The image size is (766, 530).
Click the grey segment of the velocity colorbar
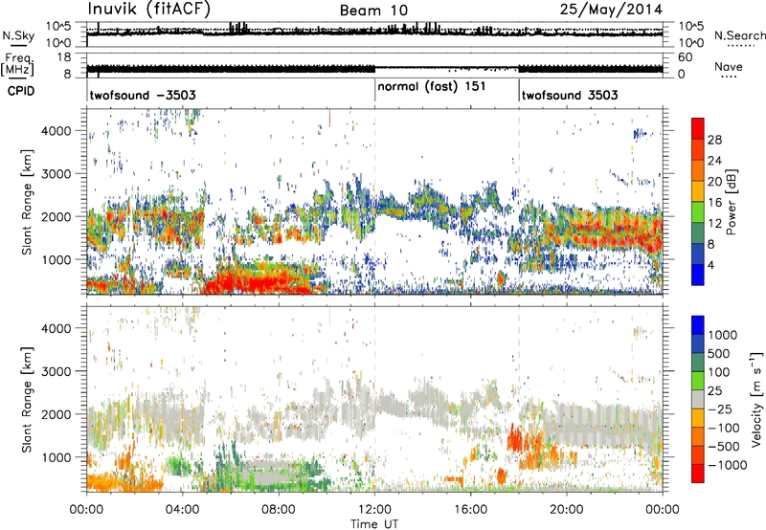click(698, 400)
